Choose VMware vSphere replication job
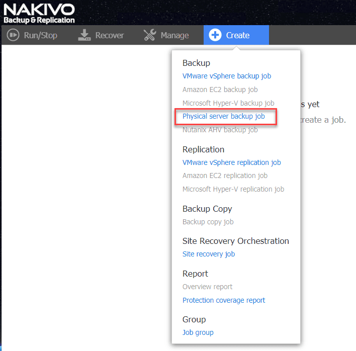The width and height of the screenshot is (356, 351). [x=232, y=162]
